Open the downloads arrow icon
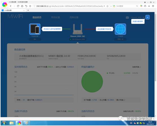The image size is (157, 126). point(149,6)
